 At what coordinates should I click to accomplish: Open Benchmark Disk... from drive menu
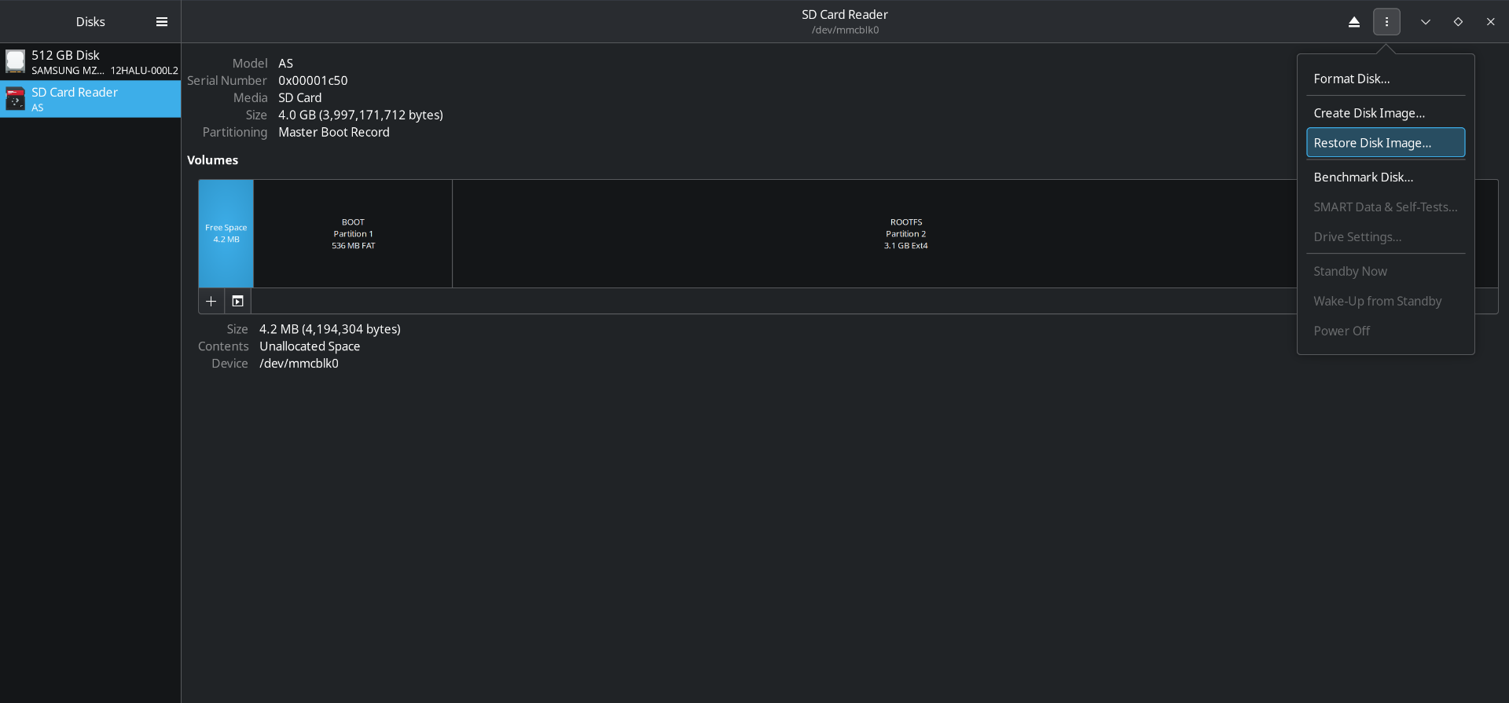pyautogui.click(x=1363, y=178)
